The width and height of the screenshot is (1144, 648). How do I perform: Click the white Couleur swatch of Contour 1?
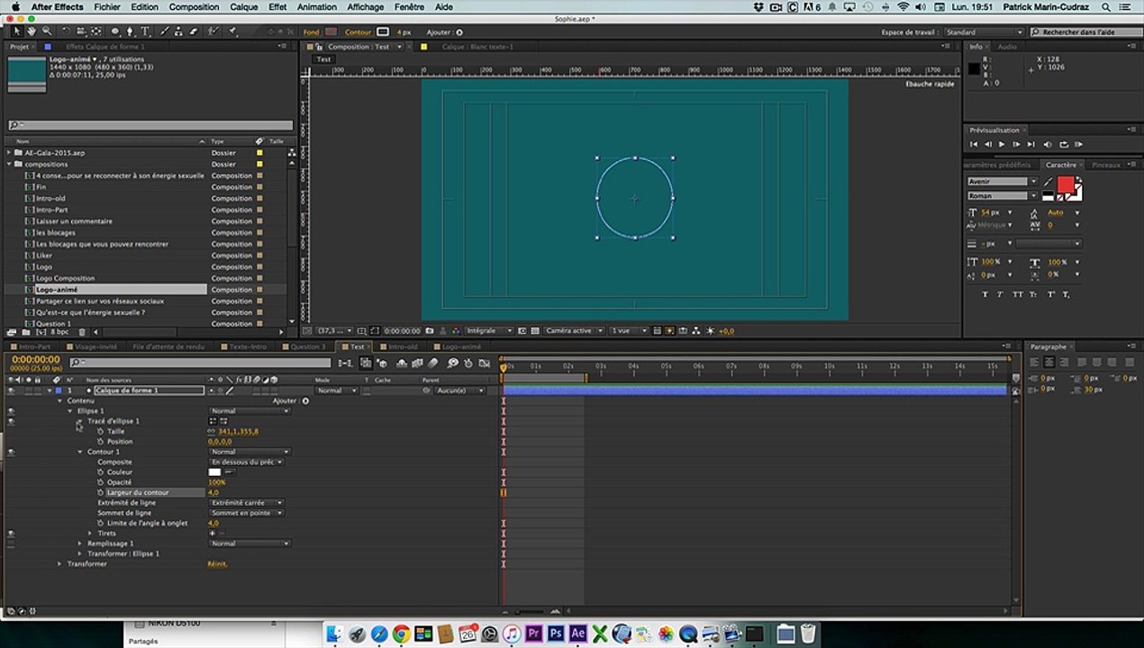point(214,472)
